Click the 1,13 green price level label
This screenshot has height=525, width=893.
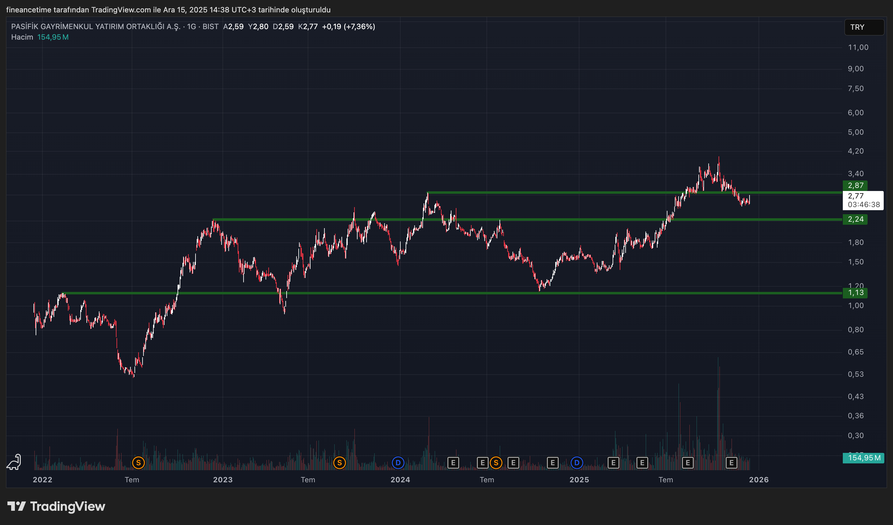point(855,293)
